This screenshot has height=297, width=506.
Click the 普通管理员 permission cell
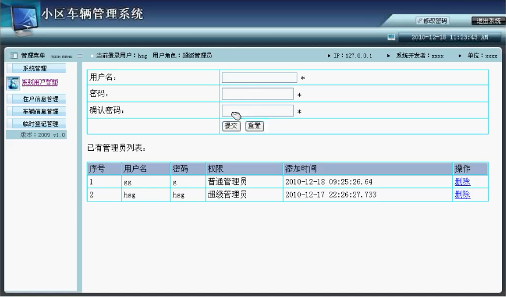[x=244, y=182]
